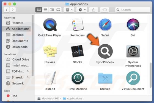Eject the Shared... volume
Image resolution: width=154 pixels, height=103 pixels.
point(28,77)
